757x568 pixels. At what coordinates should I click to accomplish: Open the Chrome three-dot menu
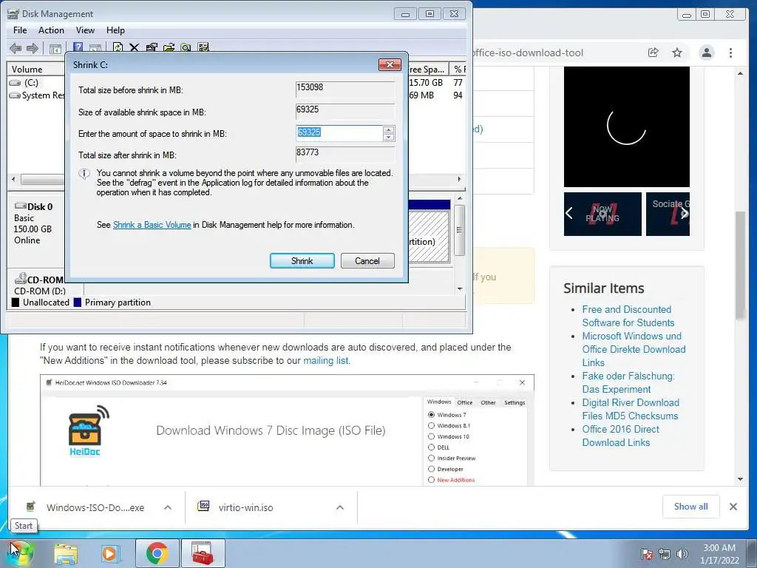tap(730, 53)
